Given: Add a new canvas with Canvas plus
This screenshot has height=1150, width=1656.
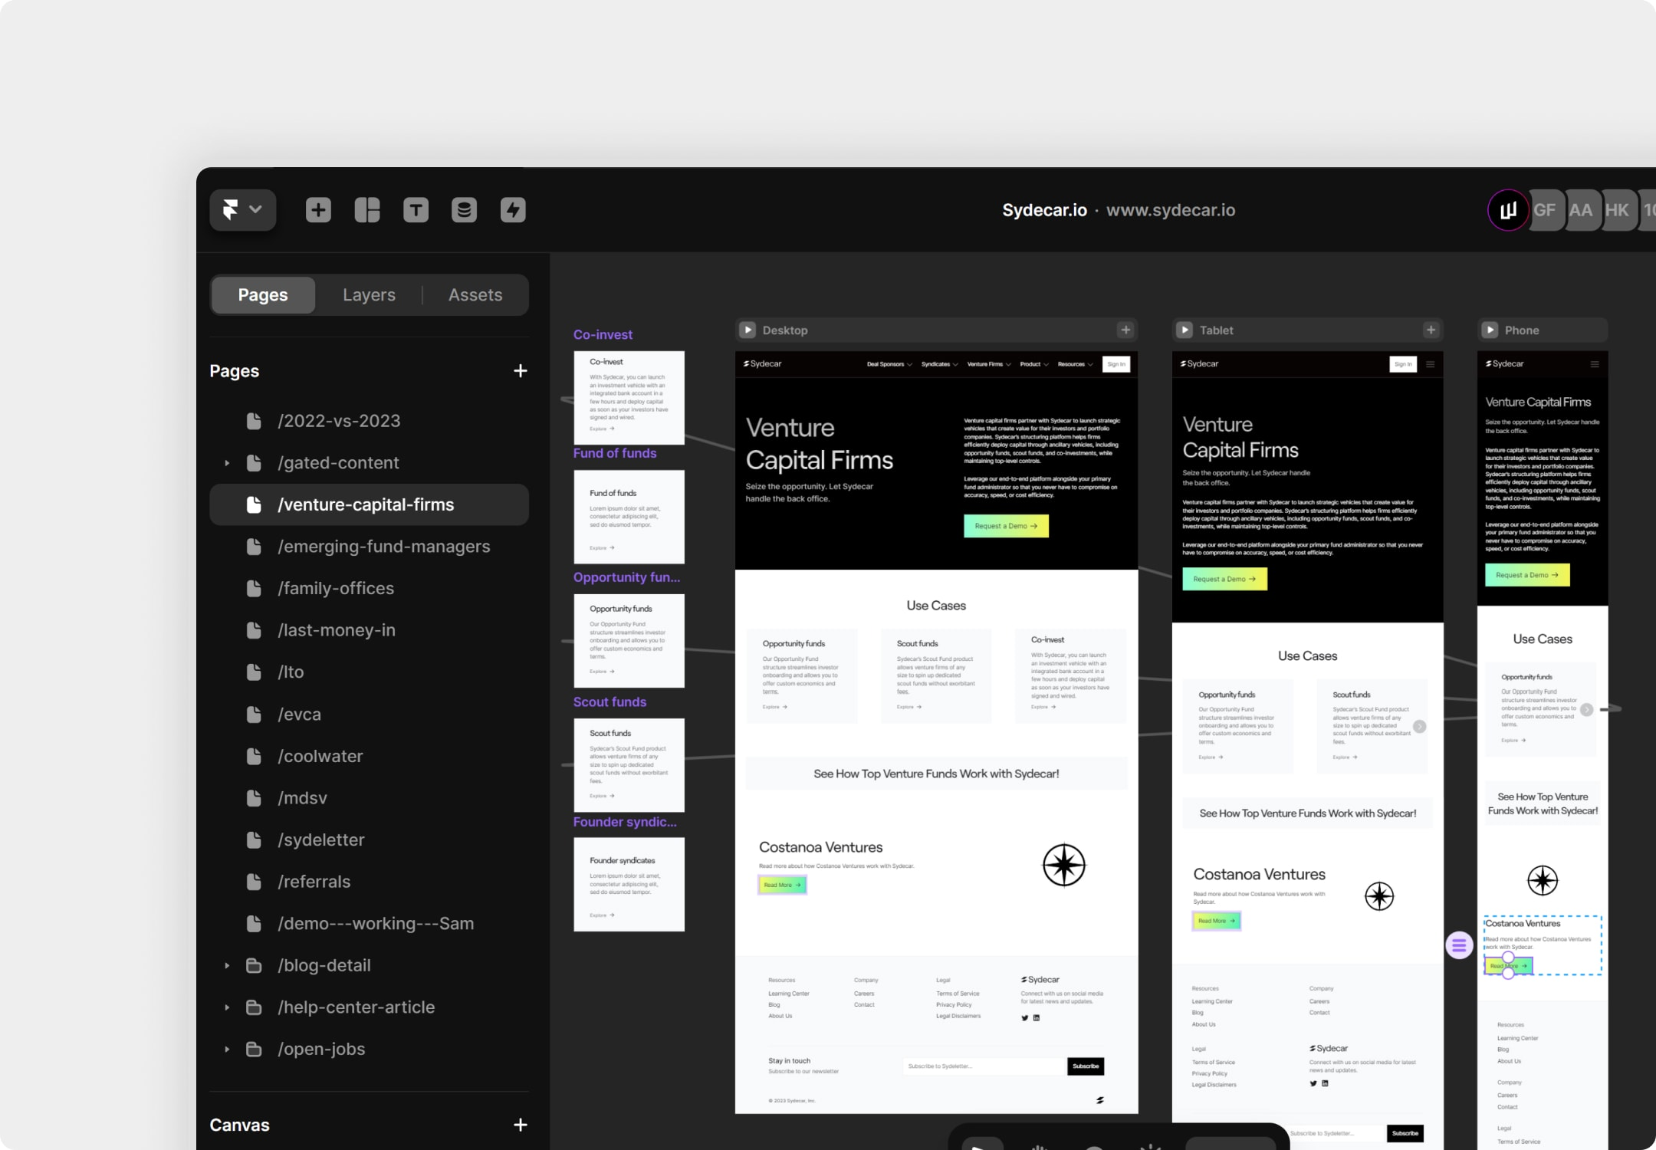Looking at the screenshot, I should pos(521,1125).
